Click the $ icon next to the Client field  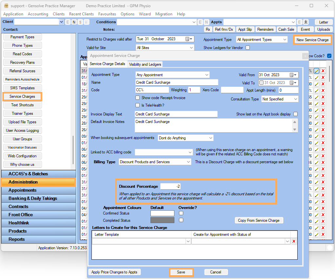[80, 22]
